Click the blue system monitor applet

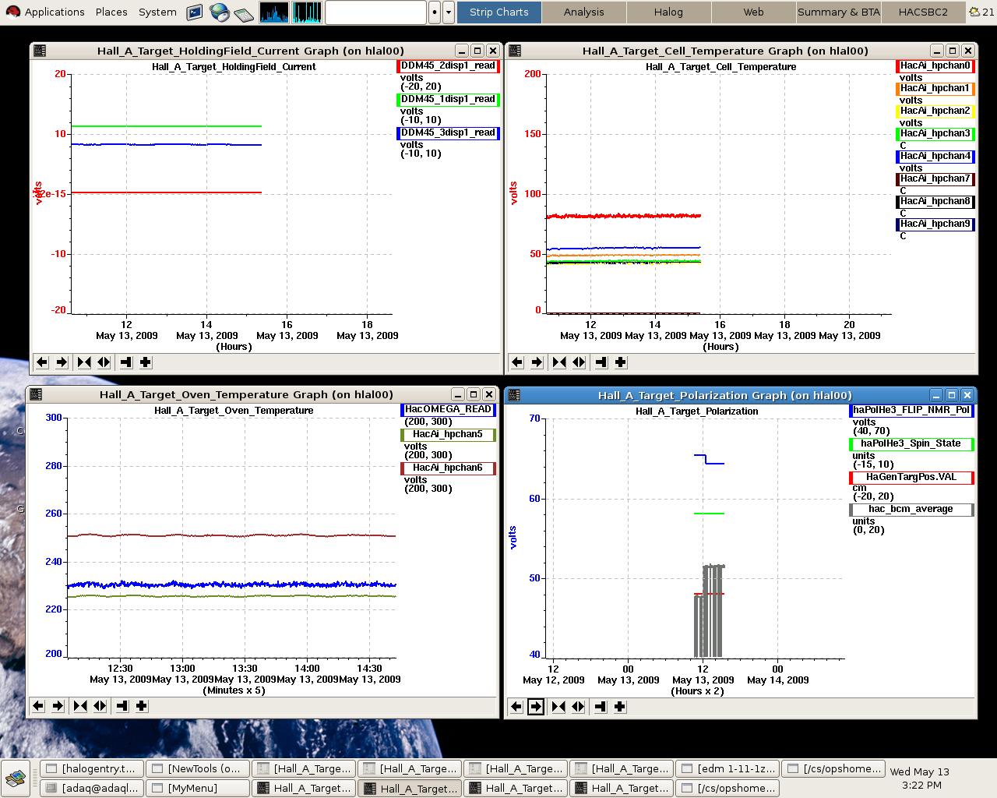(x=274, y=12)
